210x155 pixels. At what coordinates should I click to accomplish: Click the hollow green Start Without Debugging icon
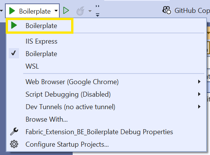(x=66, y=11)
